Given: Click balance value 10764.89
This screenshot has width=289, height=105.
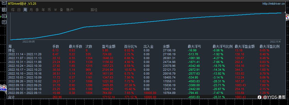Looking at the screenshot, I should 169,93.
